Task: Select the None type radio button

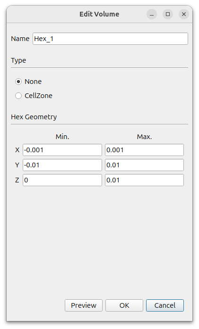Action: pyautogui.click(x=18, y=82)
